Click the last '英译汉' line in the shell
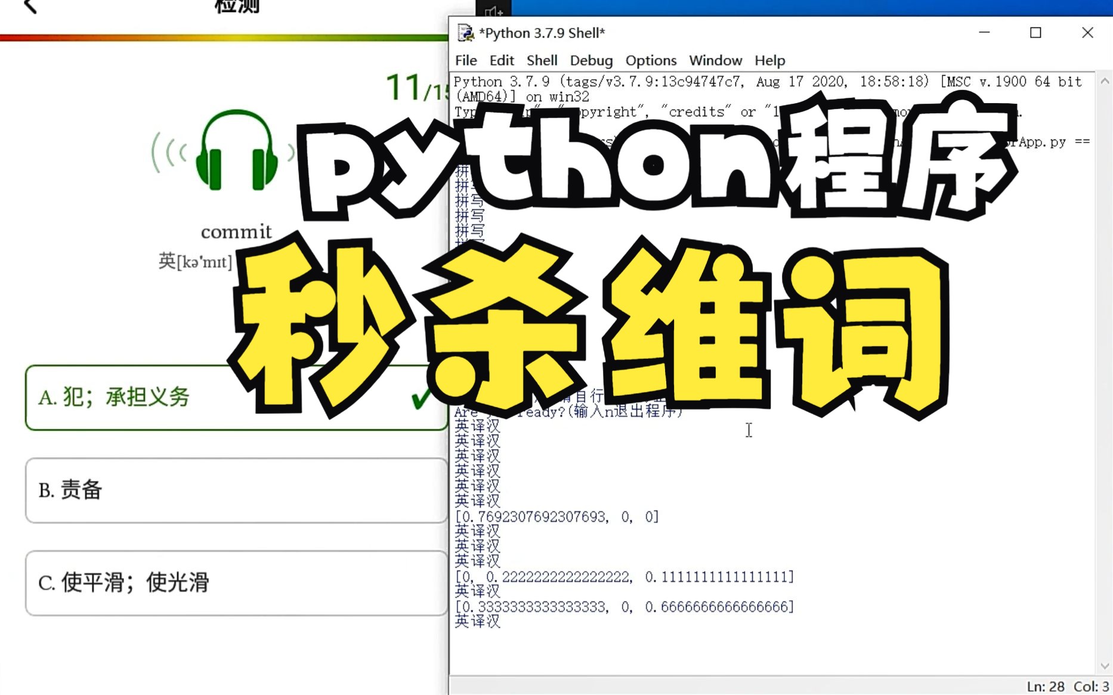1113x695 pixels. (x=478, y=622)
